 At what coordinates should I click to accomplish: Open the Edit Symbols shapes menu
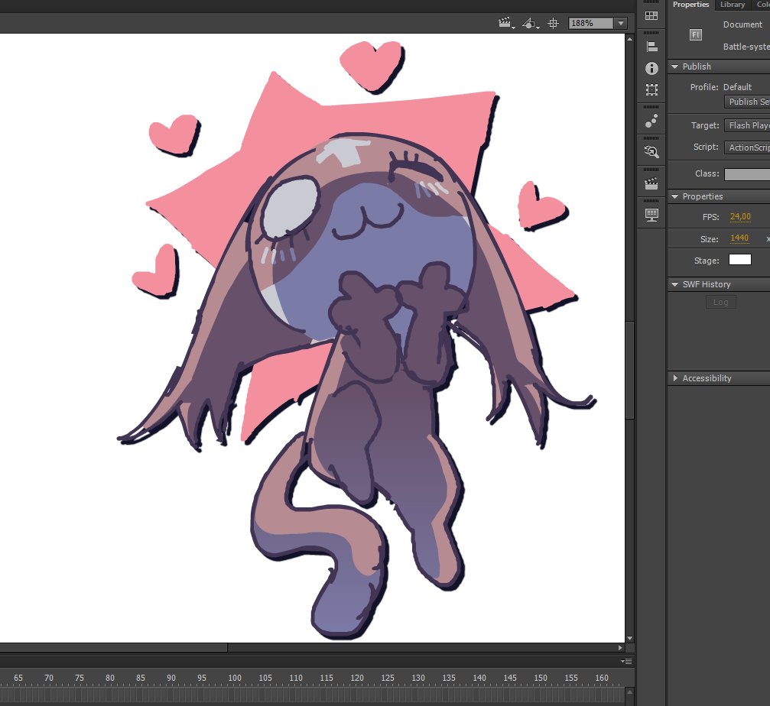pos(531,23)
